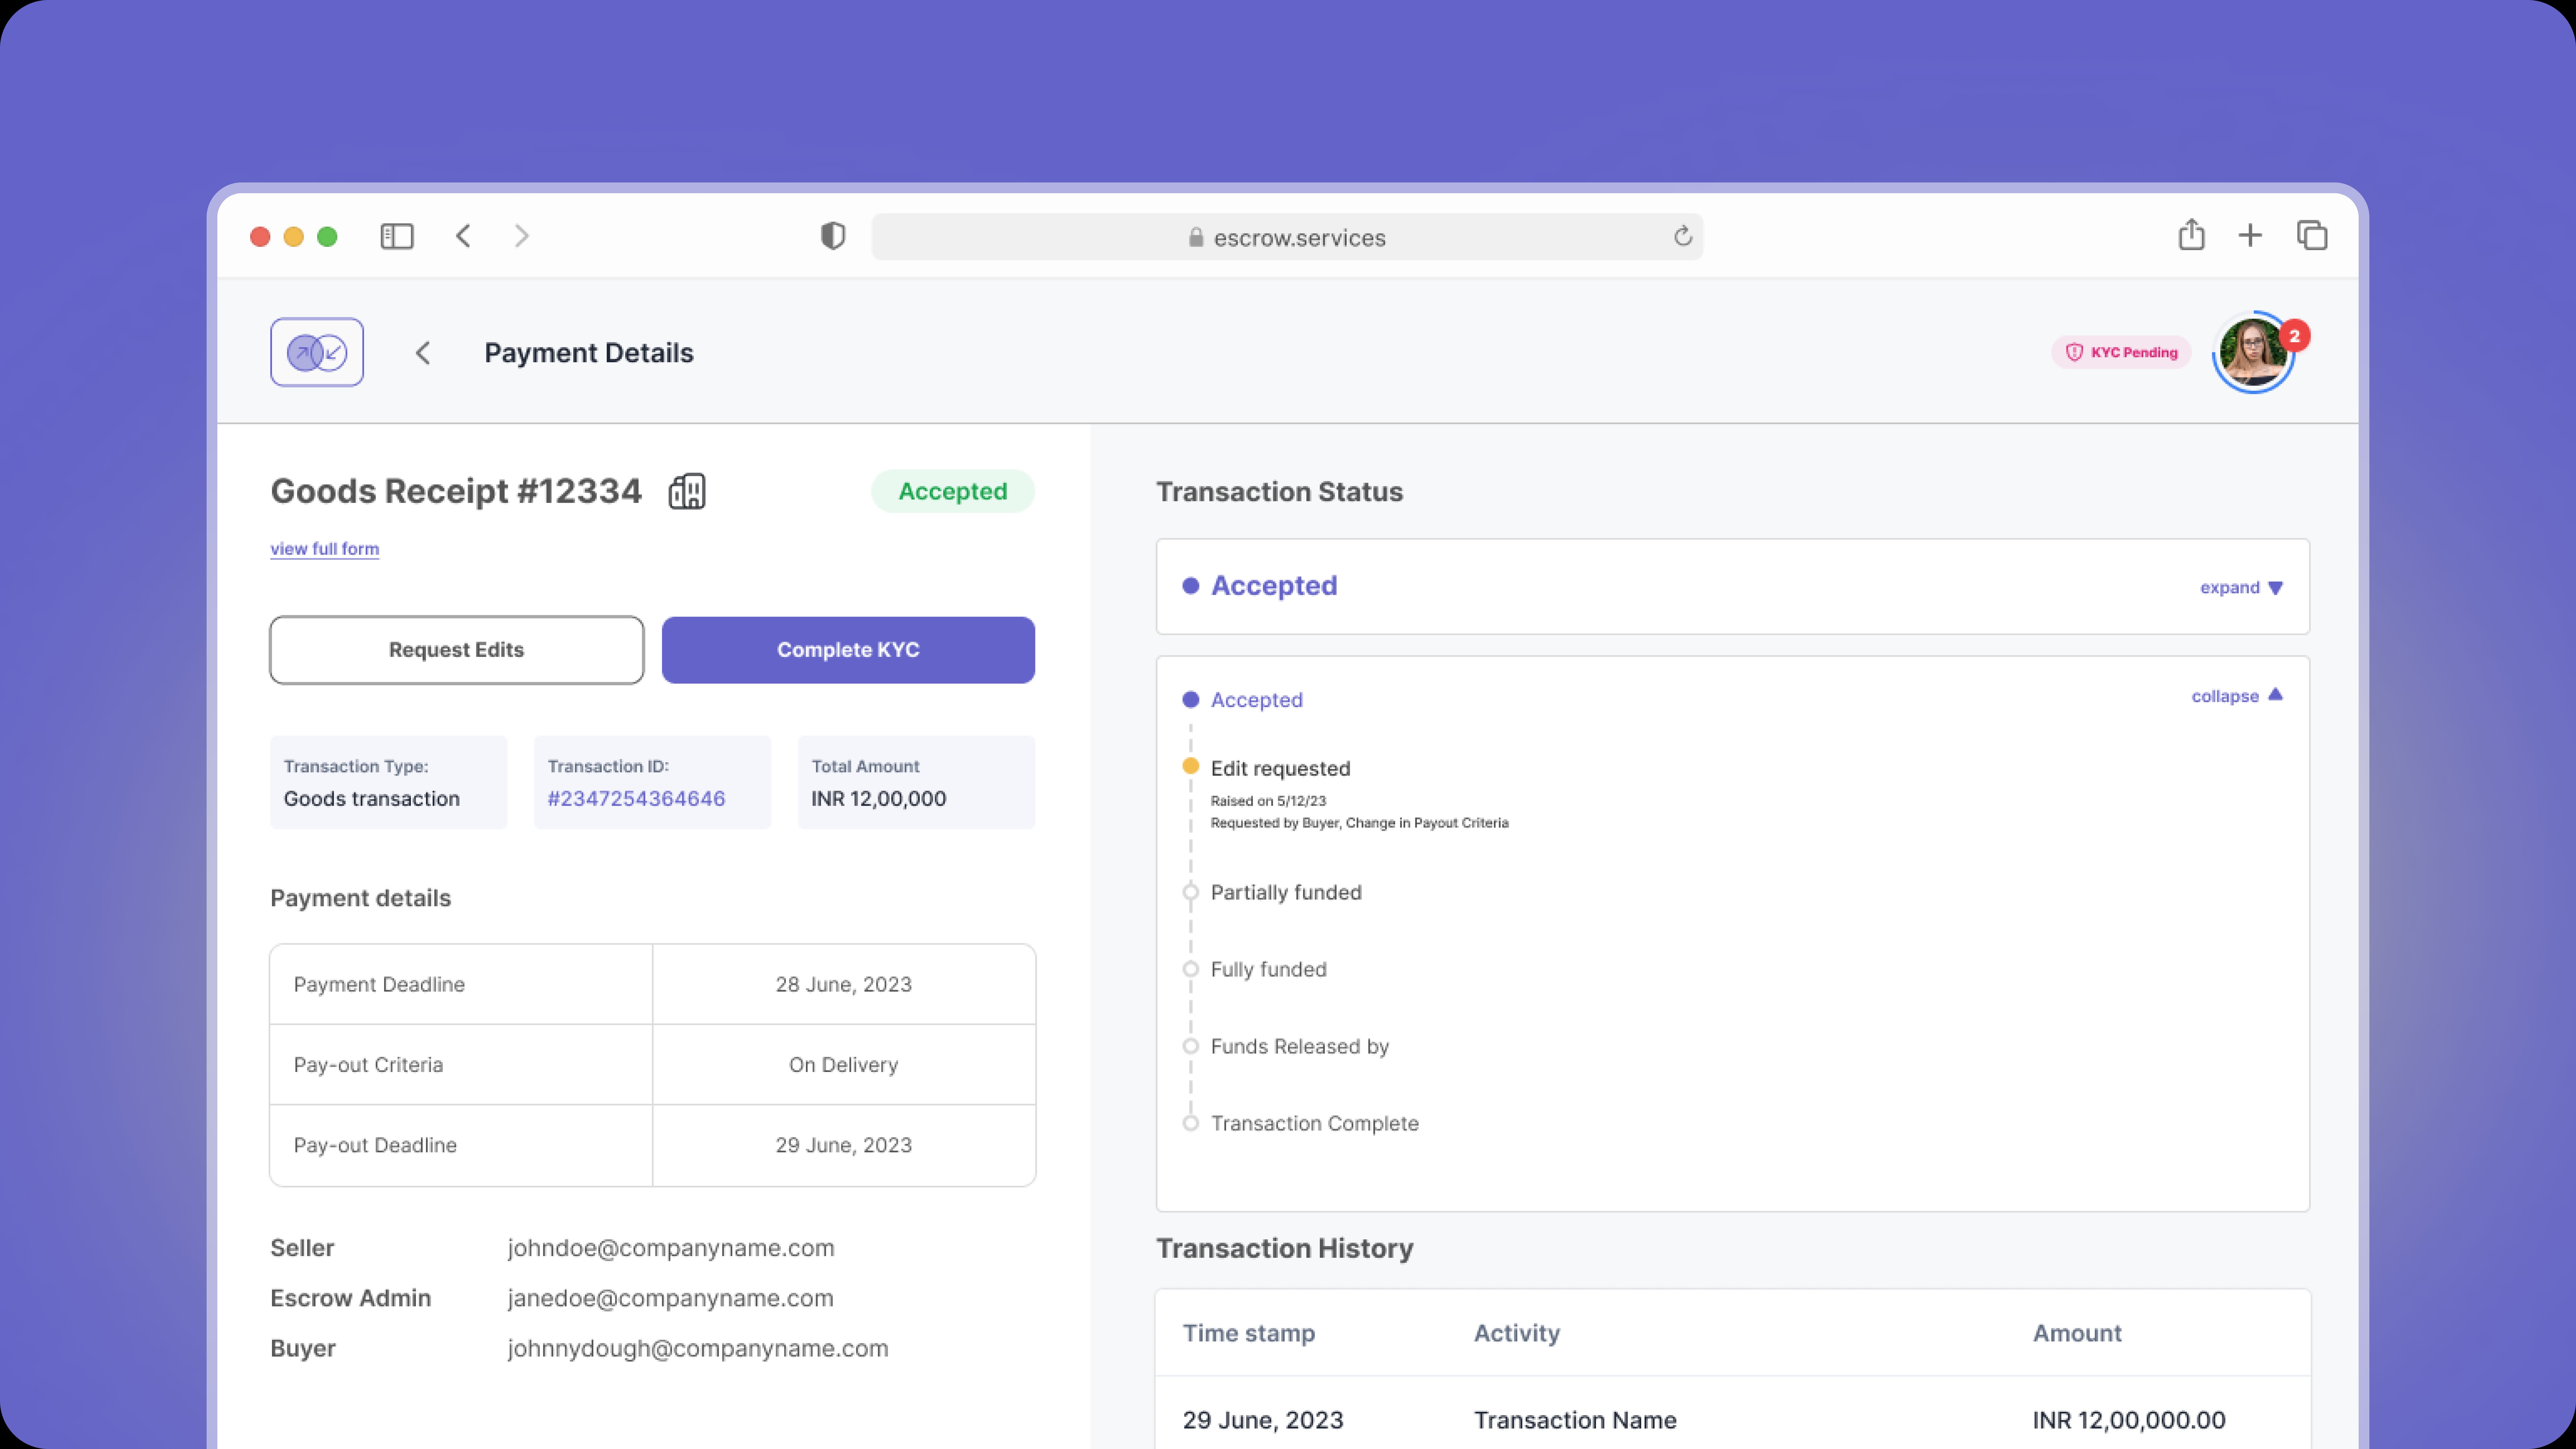Viewport: 2576px width, 1449px height.
Task: Click the Request Edits button
Action: click(457, 650)
